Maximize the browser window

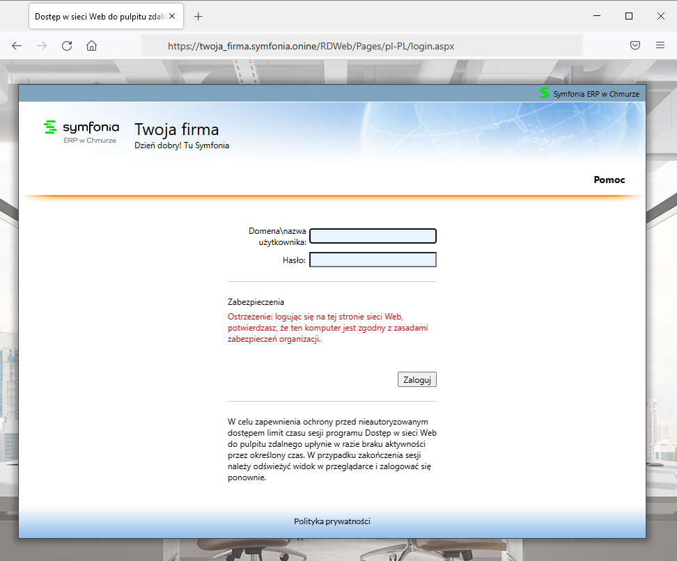tap(629, 16)
